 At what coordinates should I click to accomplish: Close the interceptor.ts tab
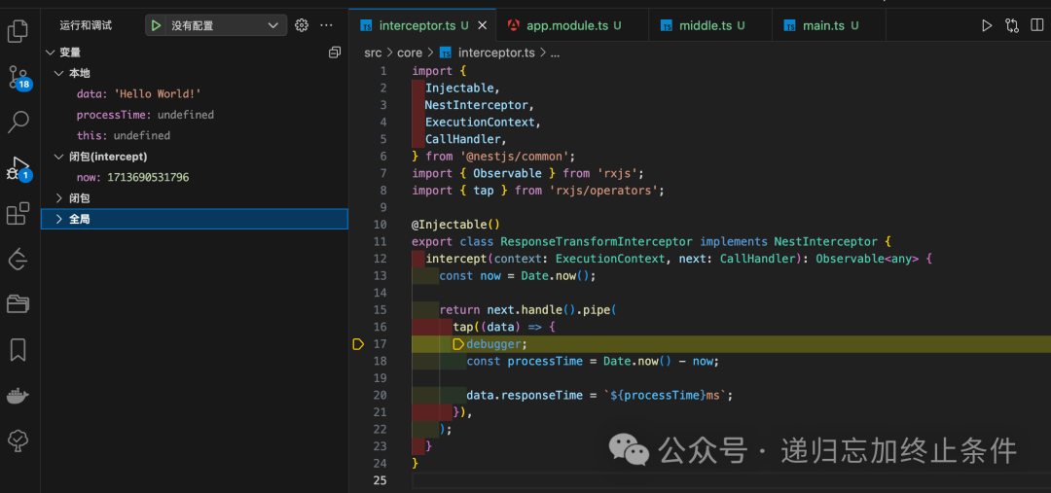[482, 26]
